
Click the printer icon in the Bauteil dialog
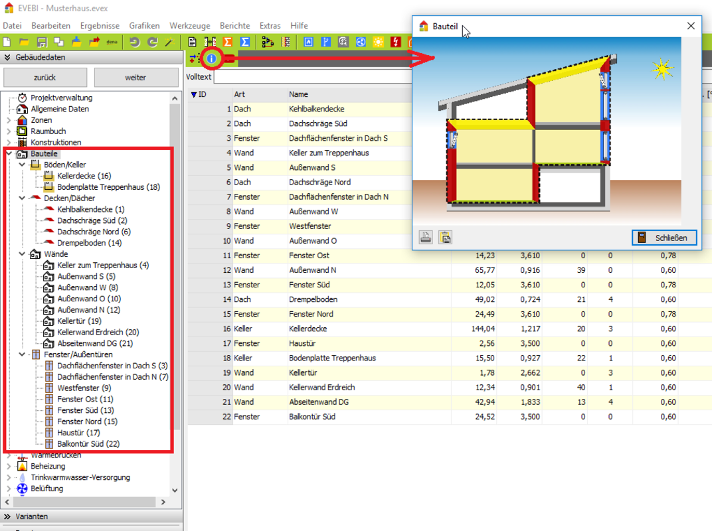426,237
